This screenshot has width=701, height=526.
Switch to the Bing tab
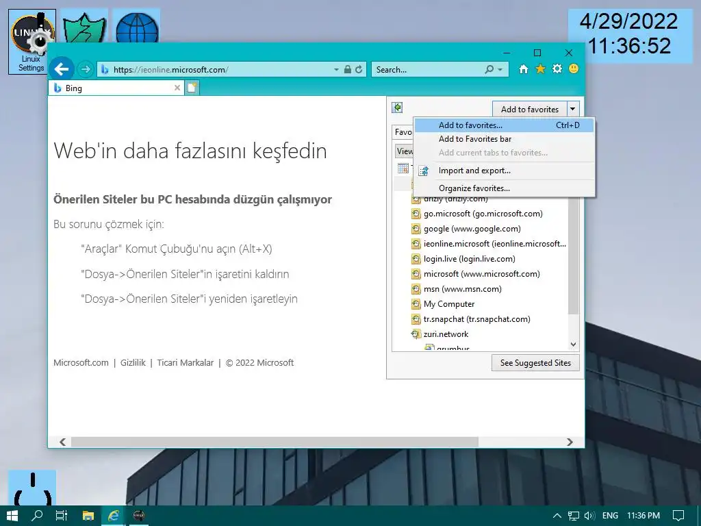[x=116, y=88]
